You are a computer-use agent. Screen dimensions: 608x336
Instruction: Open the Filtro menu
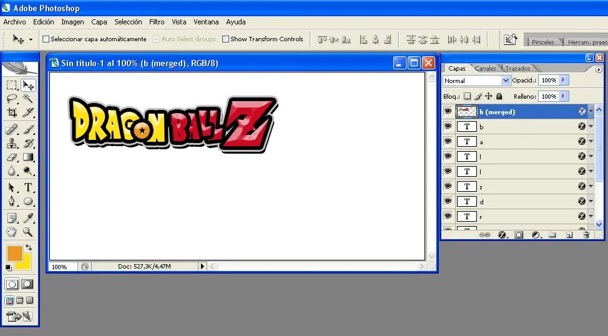[157, 22]
